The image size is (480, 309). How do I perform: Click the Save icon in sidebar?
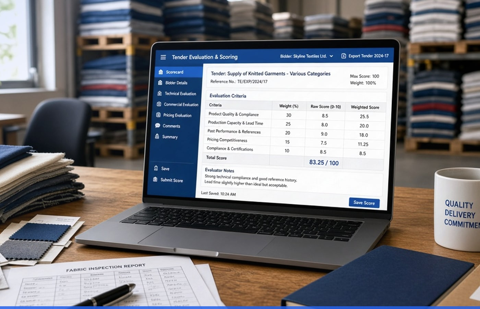(156, 168)
